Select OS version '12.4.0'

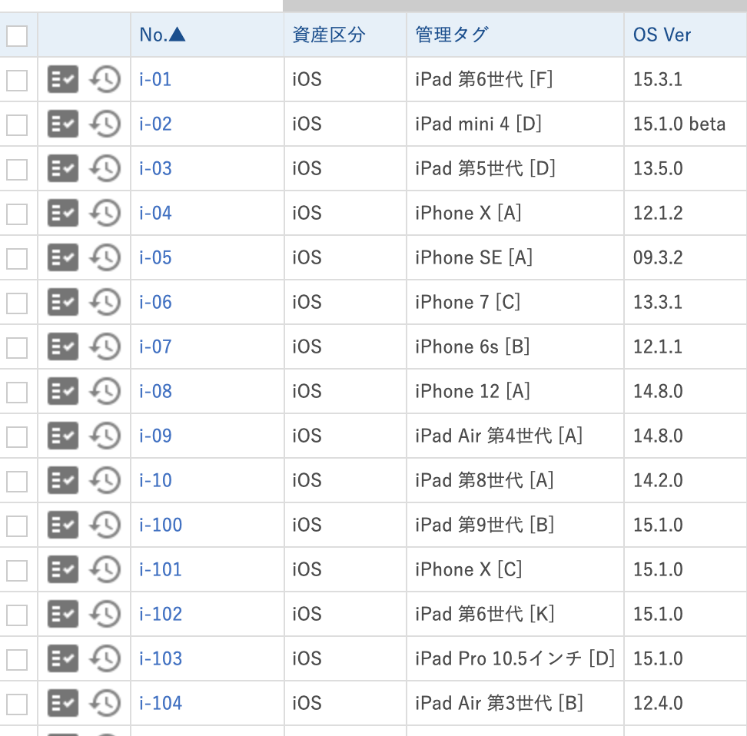coord(657,703)
